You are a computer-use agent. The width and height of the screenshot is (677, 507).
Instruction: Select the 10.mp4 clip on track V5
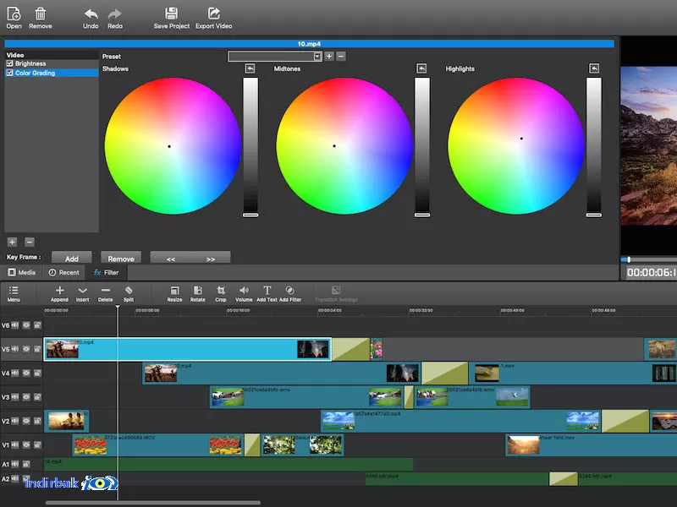187,349
